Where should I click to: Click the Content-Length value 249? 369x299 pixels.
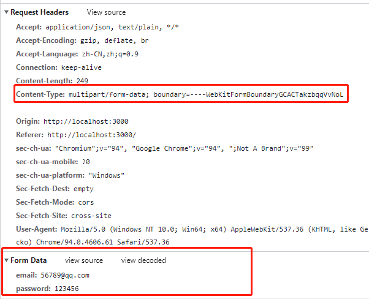pos(83,81)
